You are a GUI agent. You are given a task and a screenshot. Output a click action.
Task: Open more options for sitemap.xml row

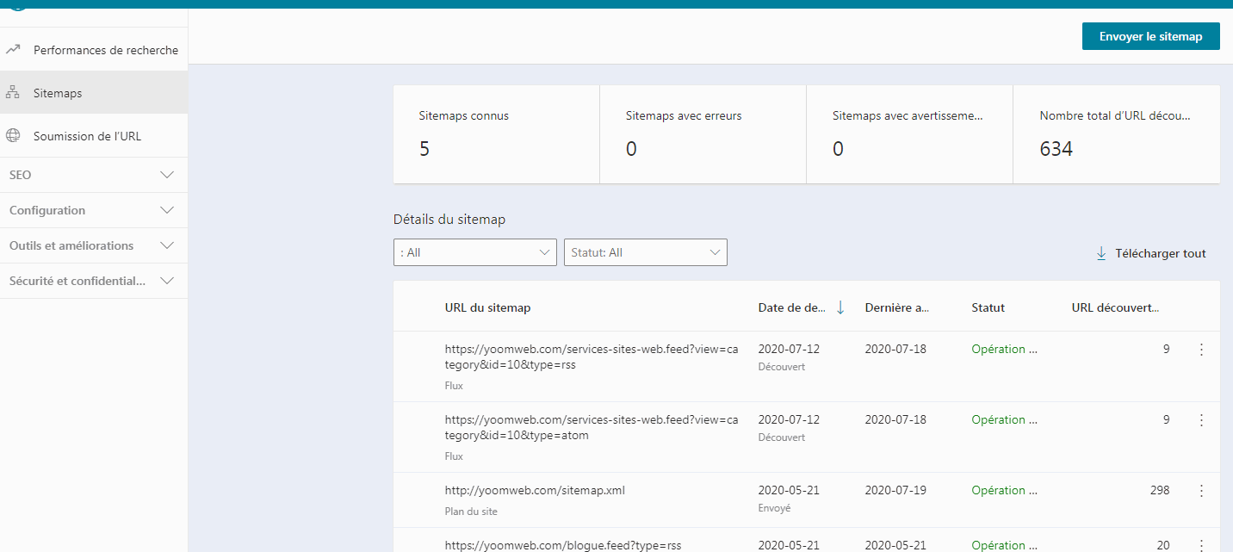1201,491
